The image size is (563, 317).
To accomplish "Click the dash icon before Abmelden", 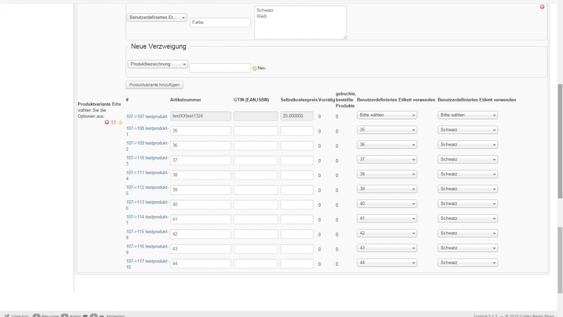I will [101, 316].
